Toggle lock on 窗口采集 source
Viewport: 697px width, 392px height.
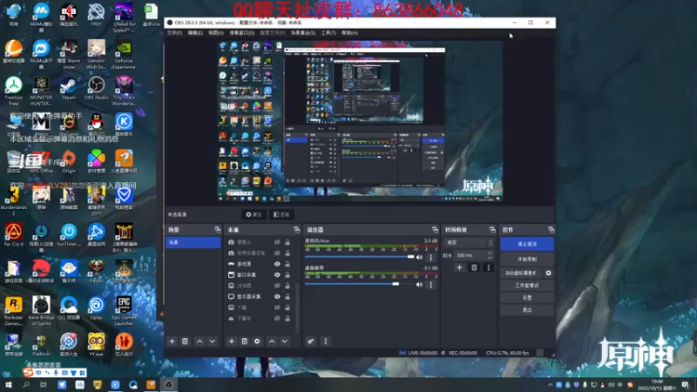coord(288,274)
